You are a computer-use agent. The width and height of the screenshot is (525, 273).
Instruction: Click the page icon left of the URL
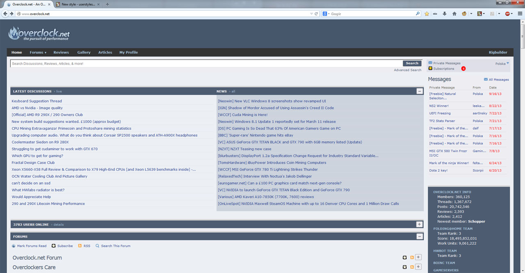(x=18, y=14)
